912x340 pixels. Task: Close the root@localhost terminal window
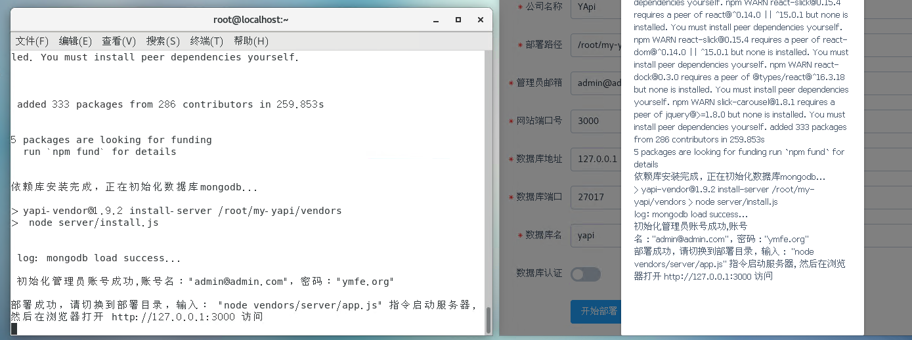click(480, 20)
